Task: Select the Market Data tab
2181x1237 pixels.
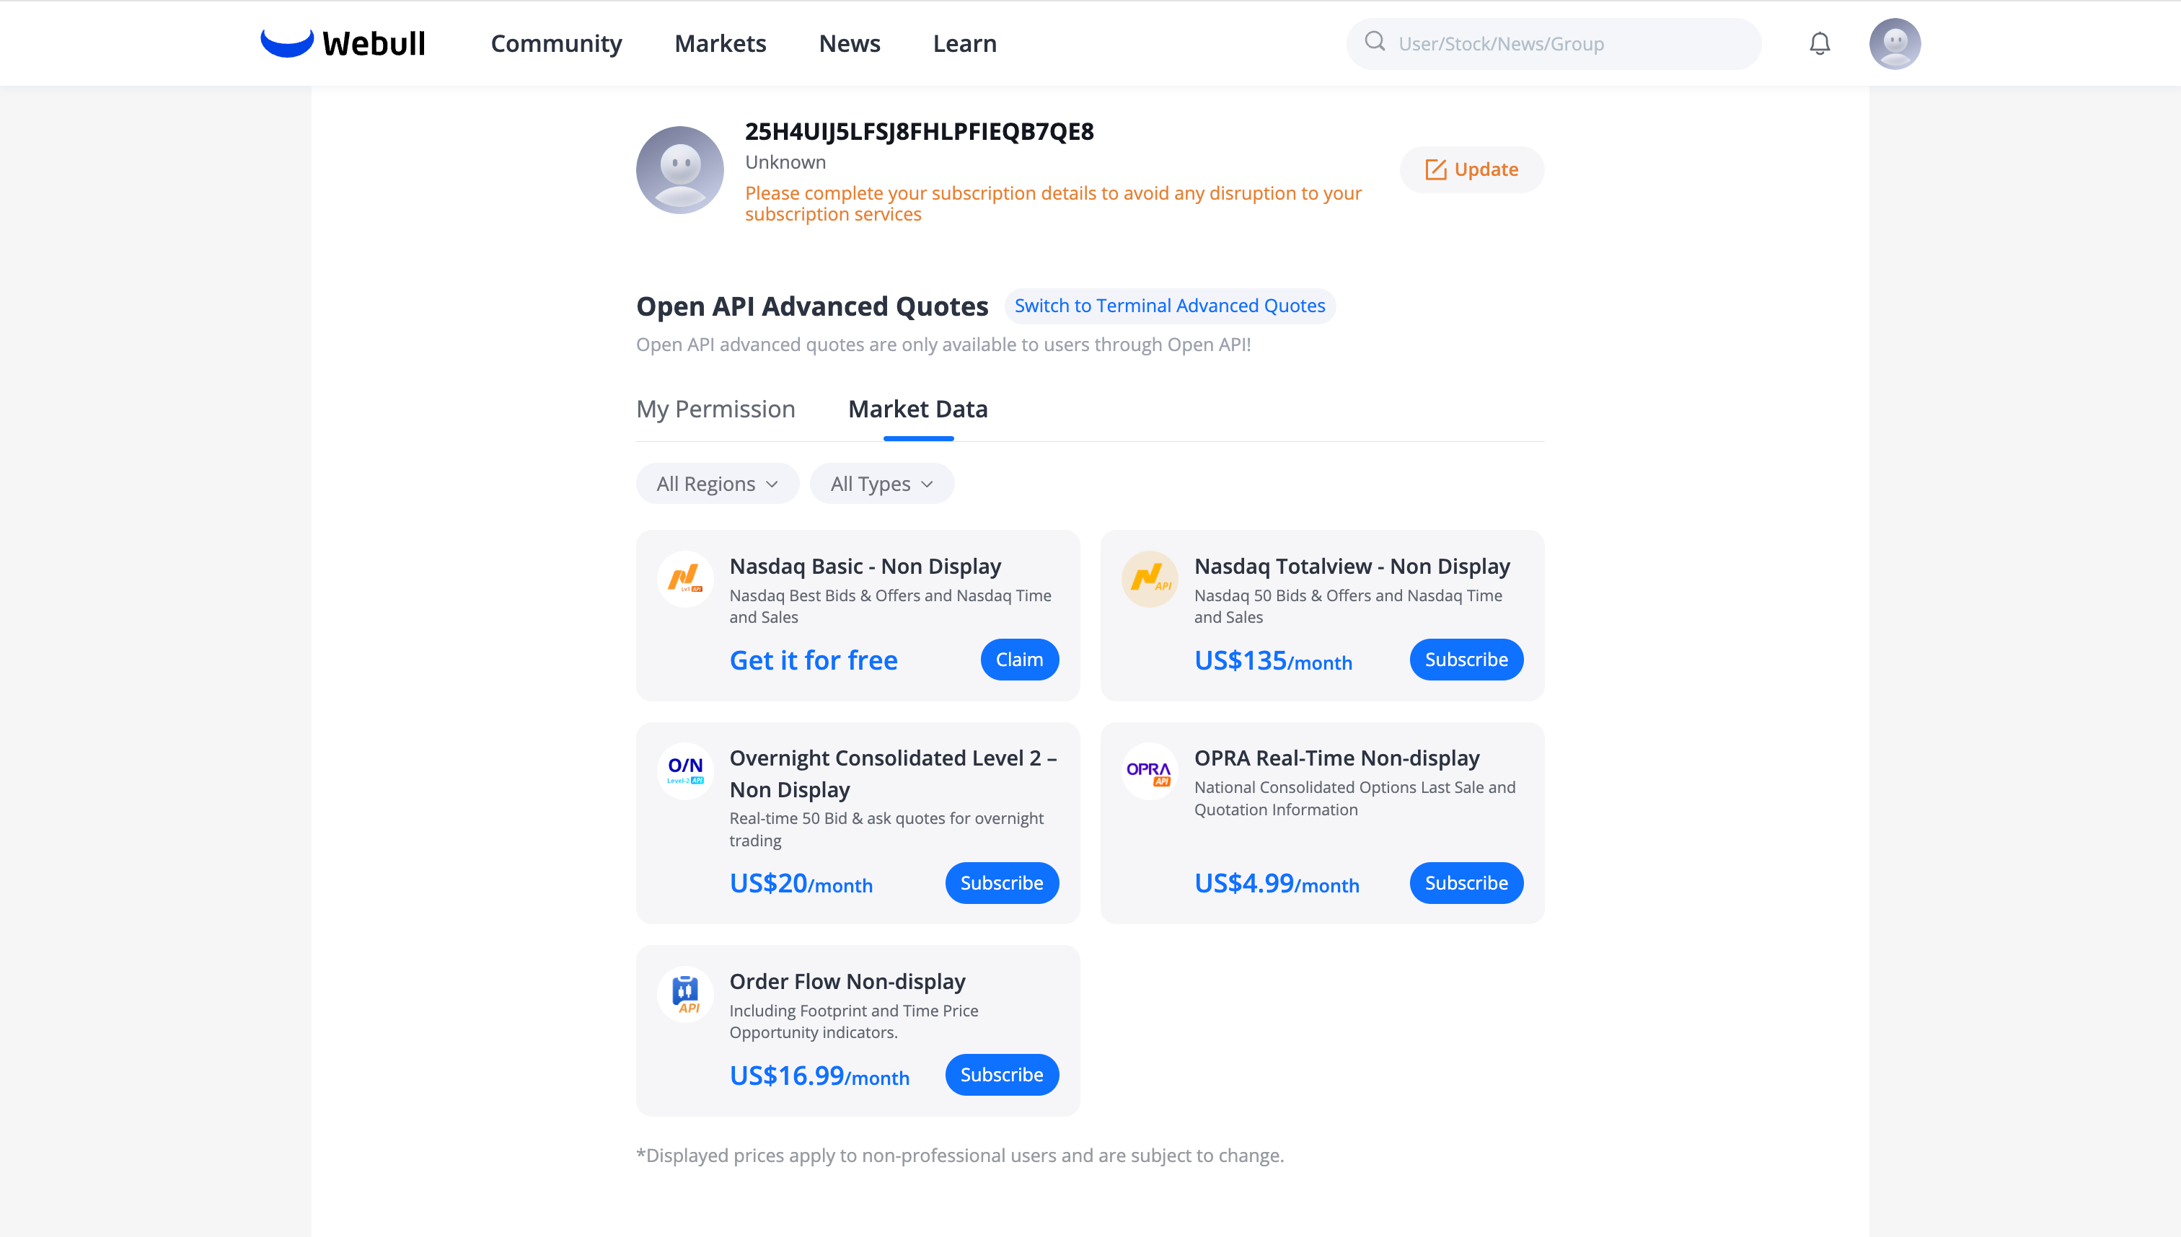Action: tap(918, 409)
